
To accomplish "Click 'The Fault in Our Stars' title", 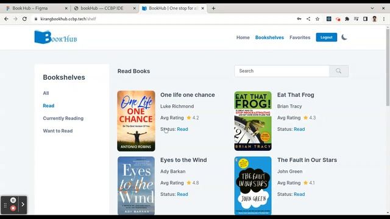I will click(307, 160).
